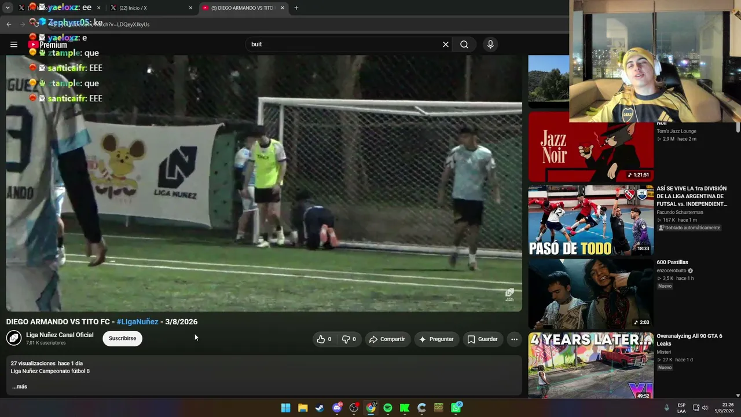This screenshot has width=741, height=417.
Task: Go back with browser back arrow
Action: (x=9, y=24)
